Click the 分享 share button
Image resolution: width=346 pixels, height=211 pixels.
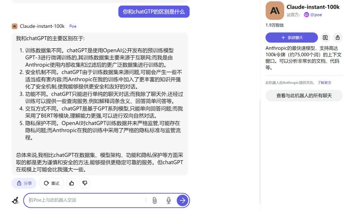(x=24, y=183)
